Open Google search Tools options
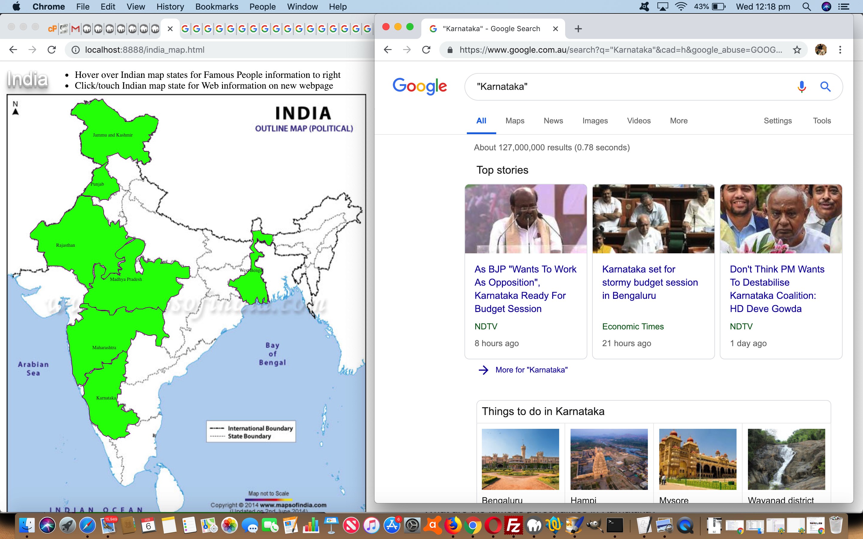The height and width of the screenshot is (539, 863). [822, 121]
